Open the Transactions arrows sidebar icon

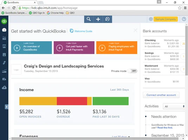[4, 63]
